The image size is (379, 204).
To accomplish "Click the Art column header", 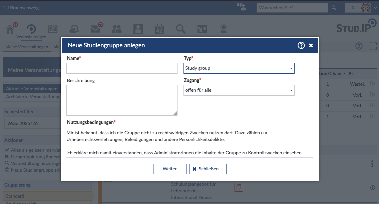I will tap(351, 74).
